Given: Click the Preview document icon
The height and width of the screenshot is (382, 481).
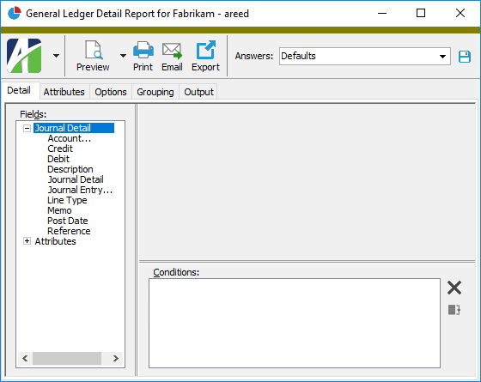Looking at the screenshot, I should pos(93,50).
